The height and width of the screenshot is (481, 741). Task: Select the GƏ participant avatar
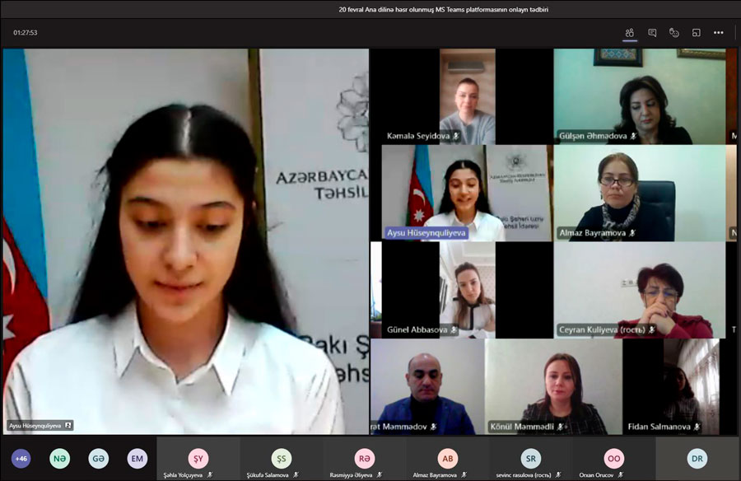pos(99,459)
